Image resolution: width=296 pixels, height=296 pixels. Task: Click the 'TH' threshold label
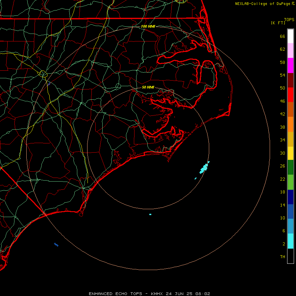(283, 257)
